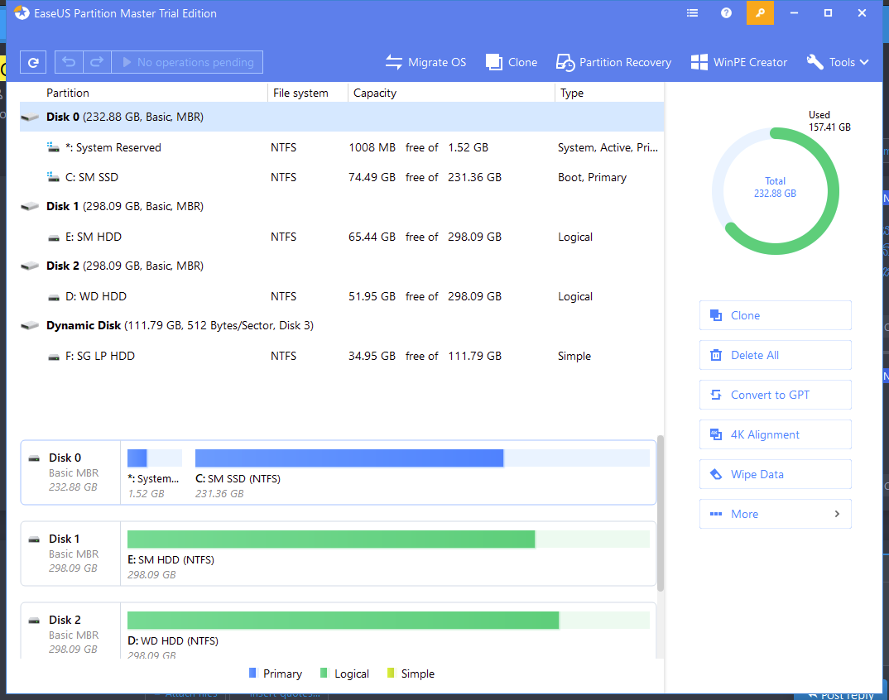Click the redo arrow button

[97, 62]
